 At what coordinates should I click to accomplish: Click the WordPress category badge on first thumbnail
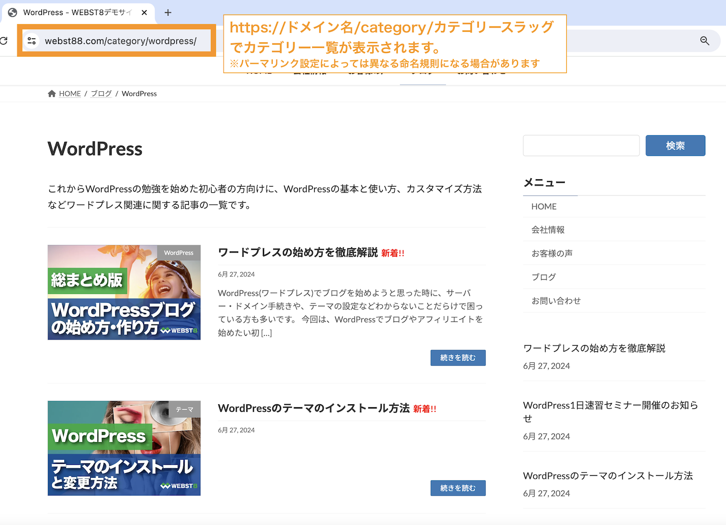[x=179, y=253]
